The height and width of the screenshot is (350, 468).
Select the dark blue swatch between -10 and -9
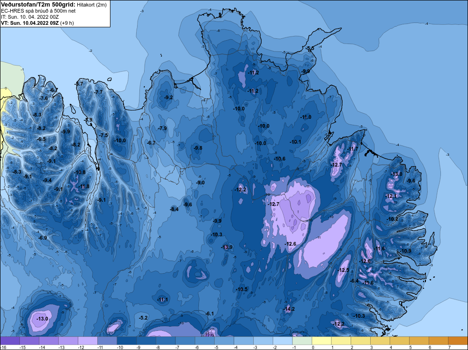click(x=127, y=341)
